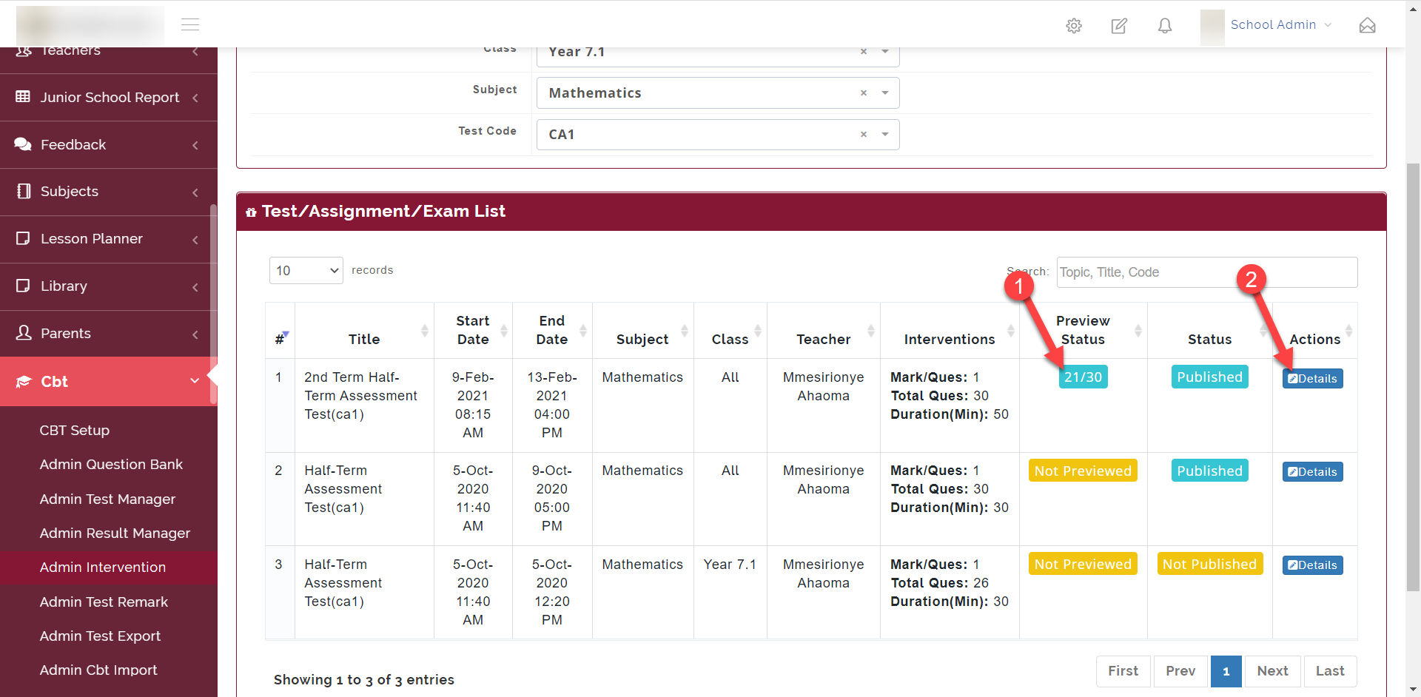The height and width of the screenshot is (697, 1421).
Task: Click the Library note icon
Action: tap(23, 286)
